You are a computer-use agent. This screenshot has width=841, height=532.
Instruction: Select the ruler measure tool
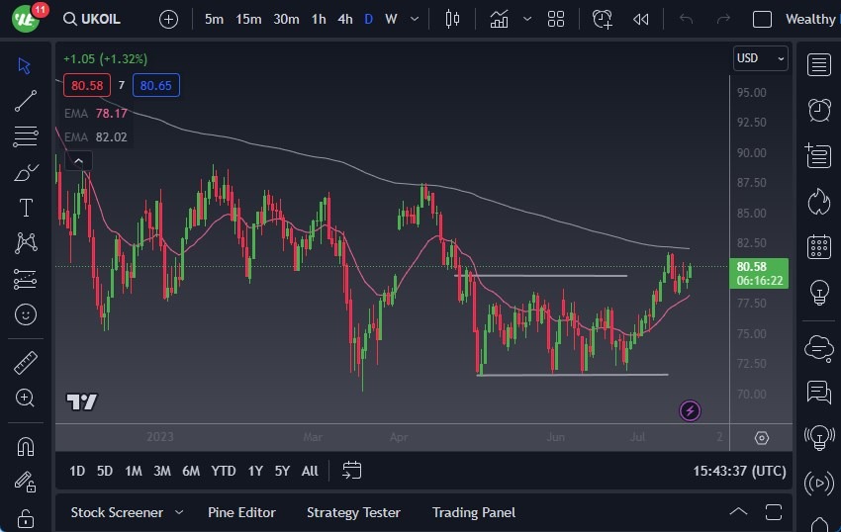pos(26,363)
